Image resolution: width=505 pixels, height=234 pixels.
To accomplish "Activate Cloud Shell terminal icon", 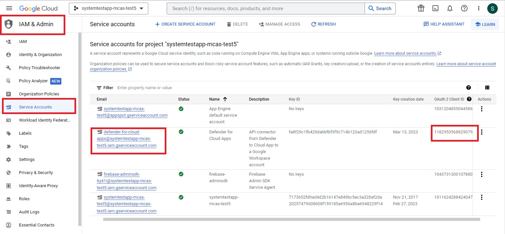I will pyautogui.click(x=435, y=9).
